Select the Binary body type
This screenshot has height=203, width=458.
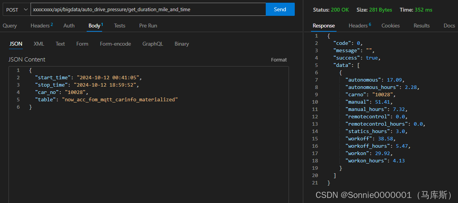(x=181, y=44)
